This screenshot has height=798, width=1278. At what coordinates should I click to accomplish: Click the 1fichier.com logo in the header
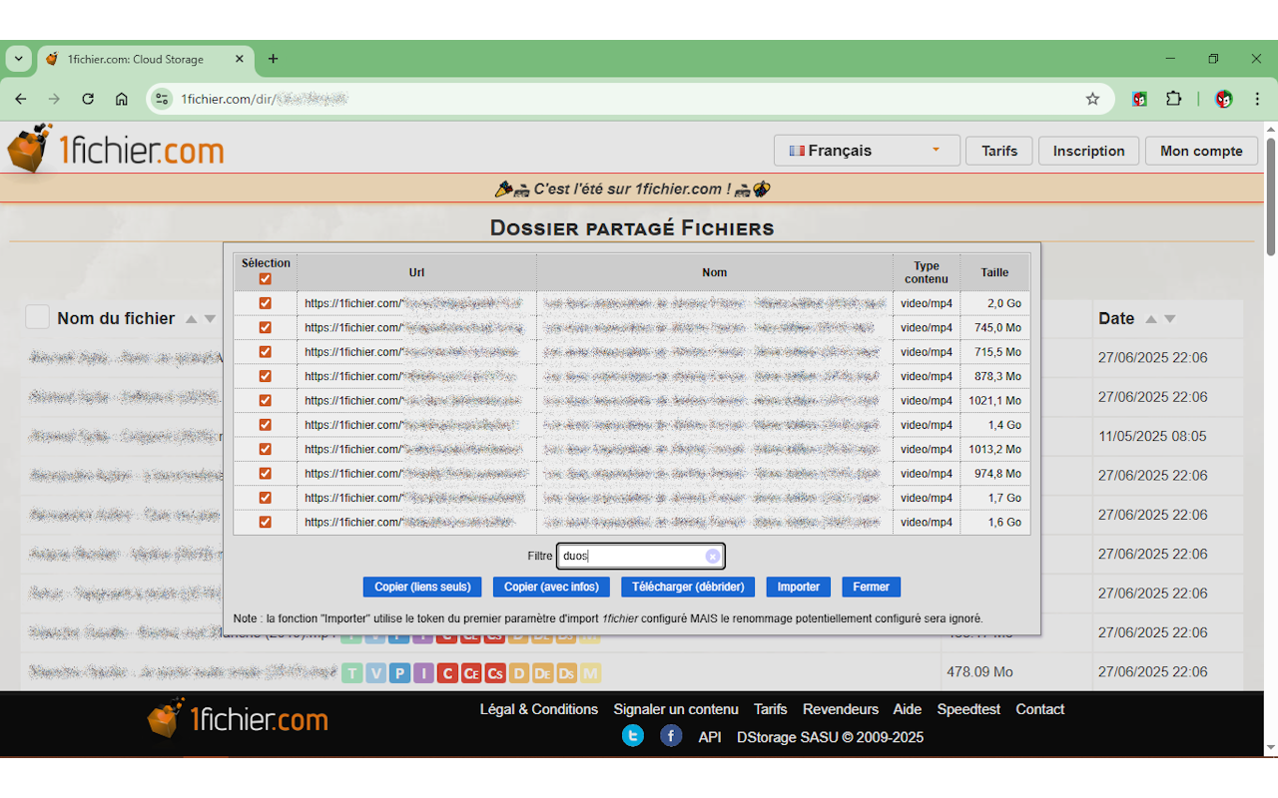coord(115,150)
